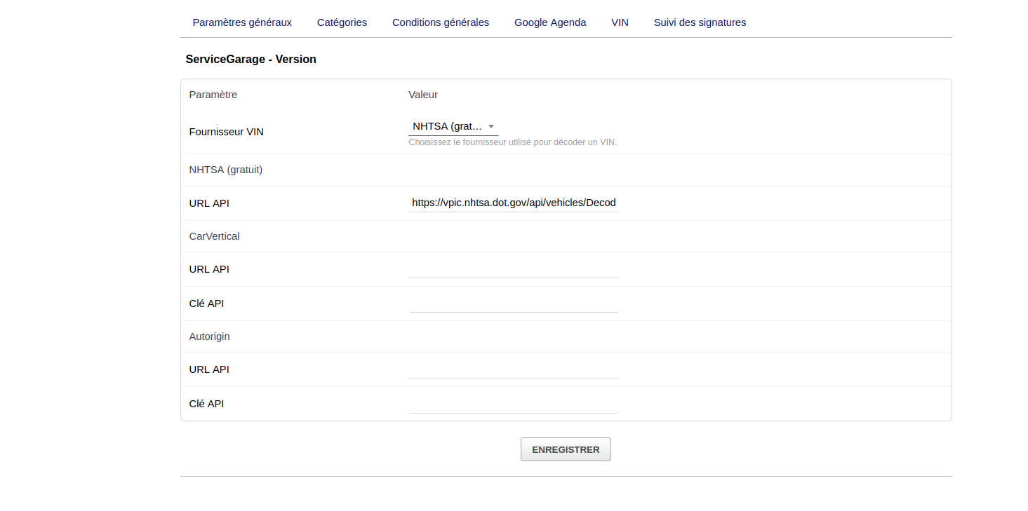Screen dimensions: 1028x511
Task: Open the Suivi des signatures tab
Action: pyautogui.click(x=700, y=22)
